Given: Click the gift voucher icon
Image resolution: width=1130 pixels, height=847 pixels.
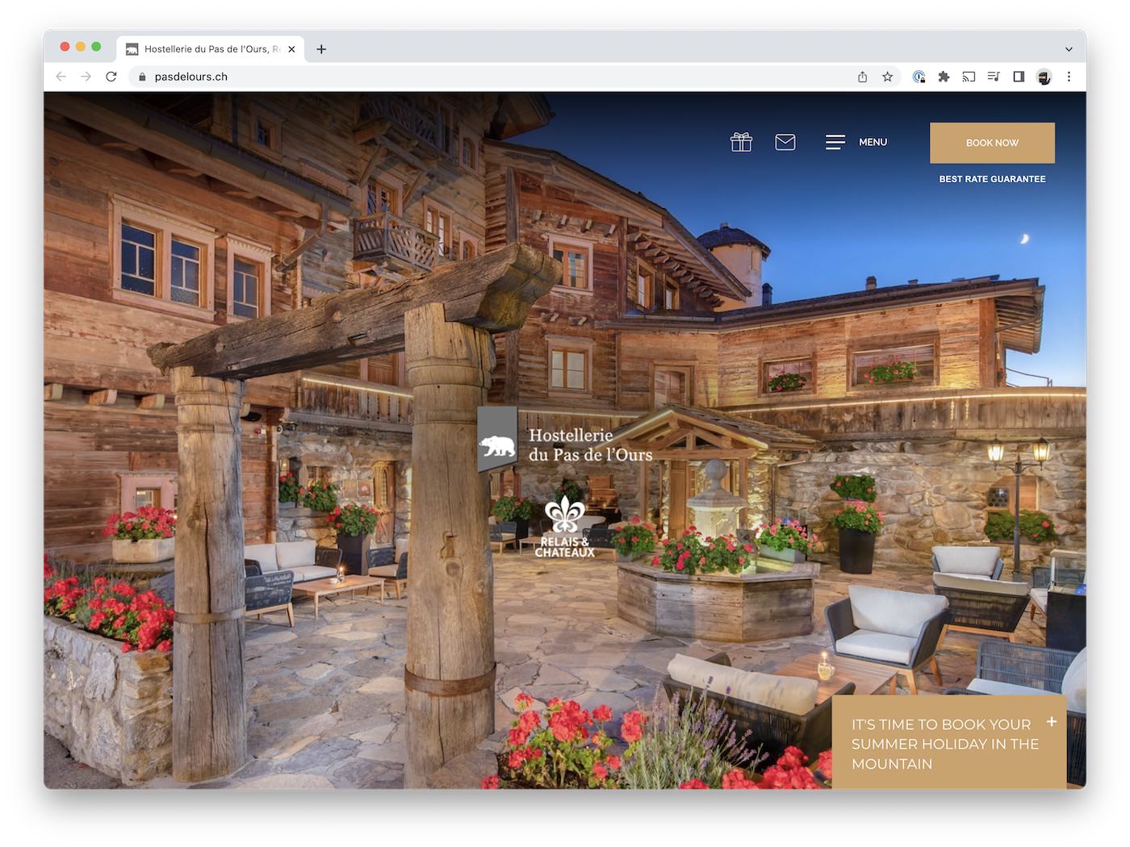Looking at the screenshot, I should 741,142.
